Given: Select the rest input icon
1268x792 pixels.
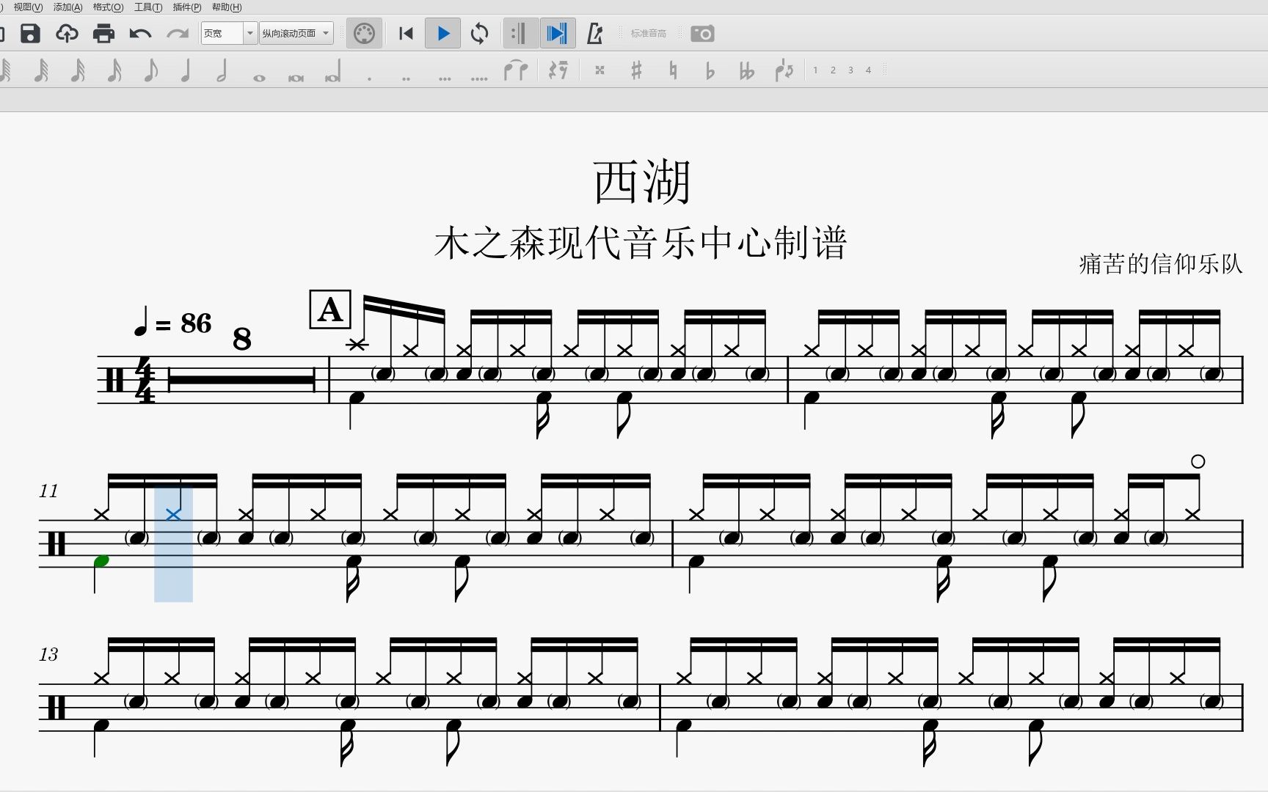Looking at the screenshot, I should pyautogui.click(x=558, y=70).
